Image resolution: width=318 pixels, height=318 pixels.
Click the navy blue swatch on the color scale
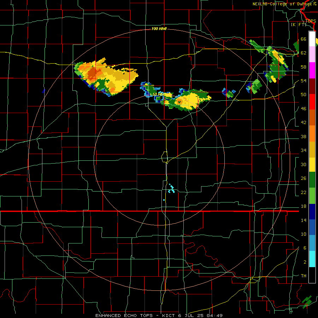pos(312,212)
